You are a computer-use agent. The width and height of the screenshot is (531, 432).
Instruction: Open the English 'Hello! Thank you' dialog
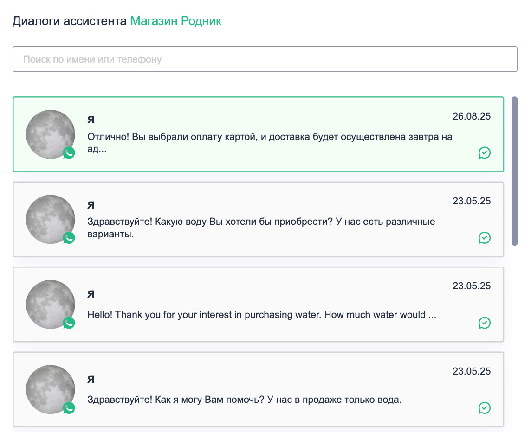tap(261, 315)
